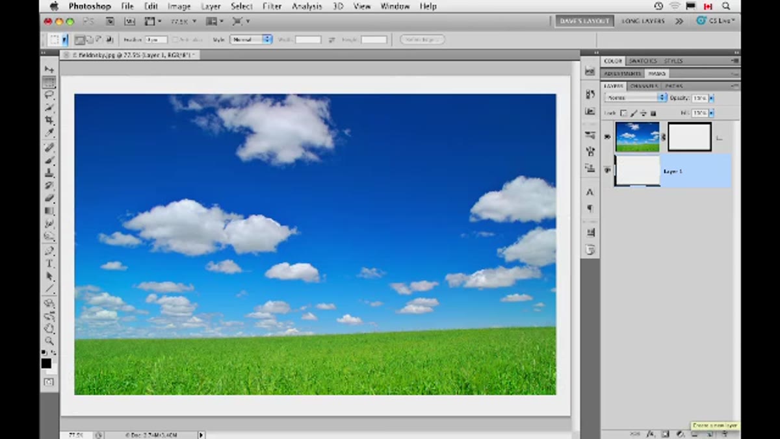Open the Layer menu
This screenshot has height=439, width=780.
[x=211, y=6]
